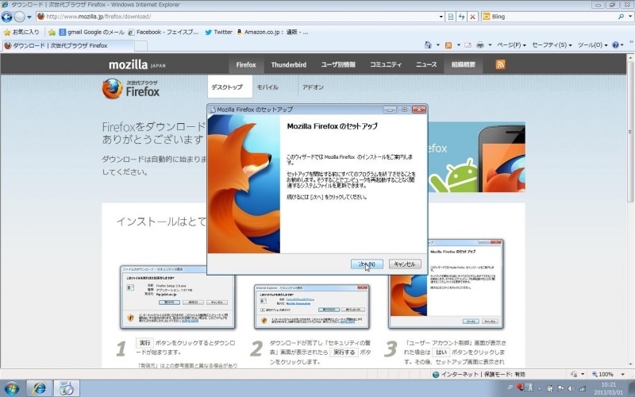Click the JP language indicator in tray

[x=510, y=387]
